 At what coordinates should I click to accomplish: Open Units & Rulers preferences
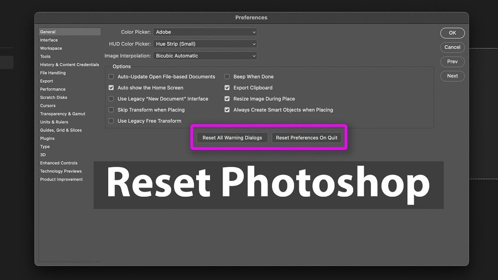click(54, 122)
